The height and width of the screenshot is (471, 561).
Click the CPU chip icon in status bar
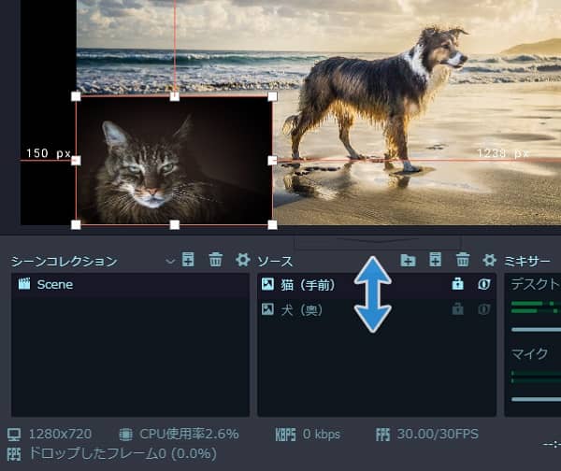[x=125, y=435]
